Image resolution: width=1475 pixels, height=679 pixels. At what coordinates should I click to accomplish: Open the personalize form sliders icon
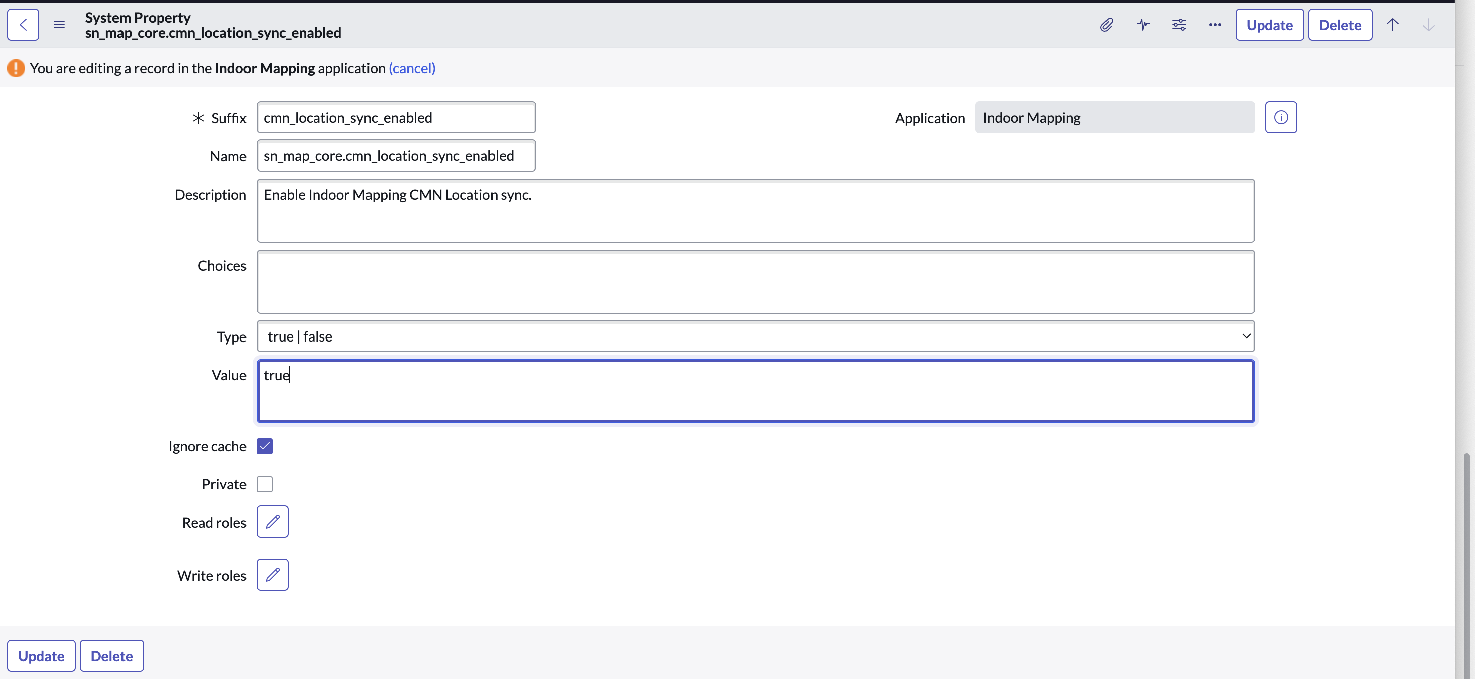pyautogui.click(x=1179, y=25)
